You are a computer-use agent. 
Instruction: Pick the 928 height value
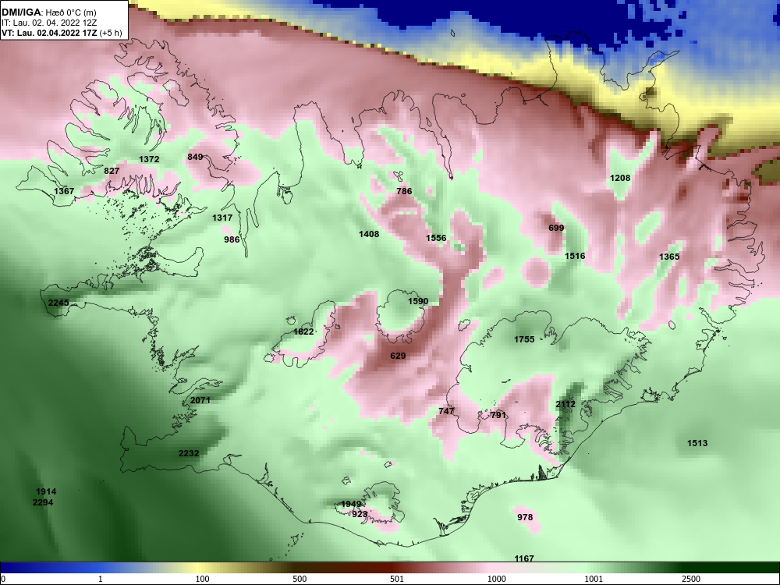360,514
